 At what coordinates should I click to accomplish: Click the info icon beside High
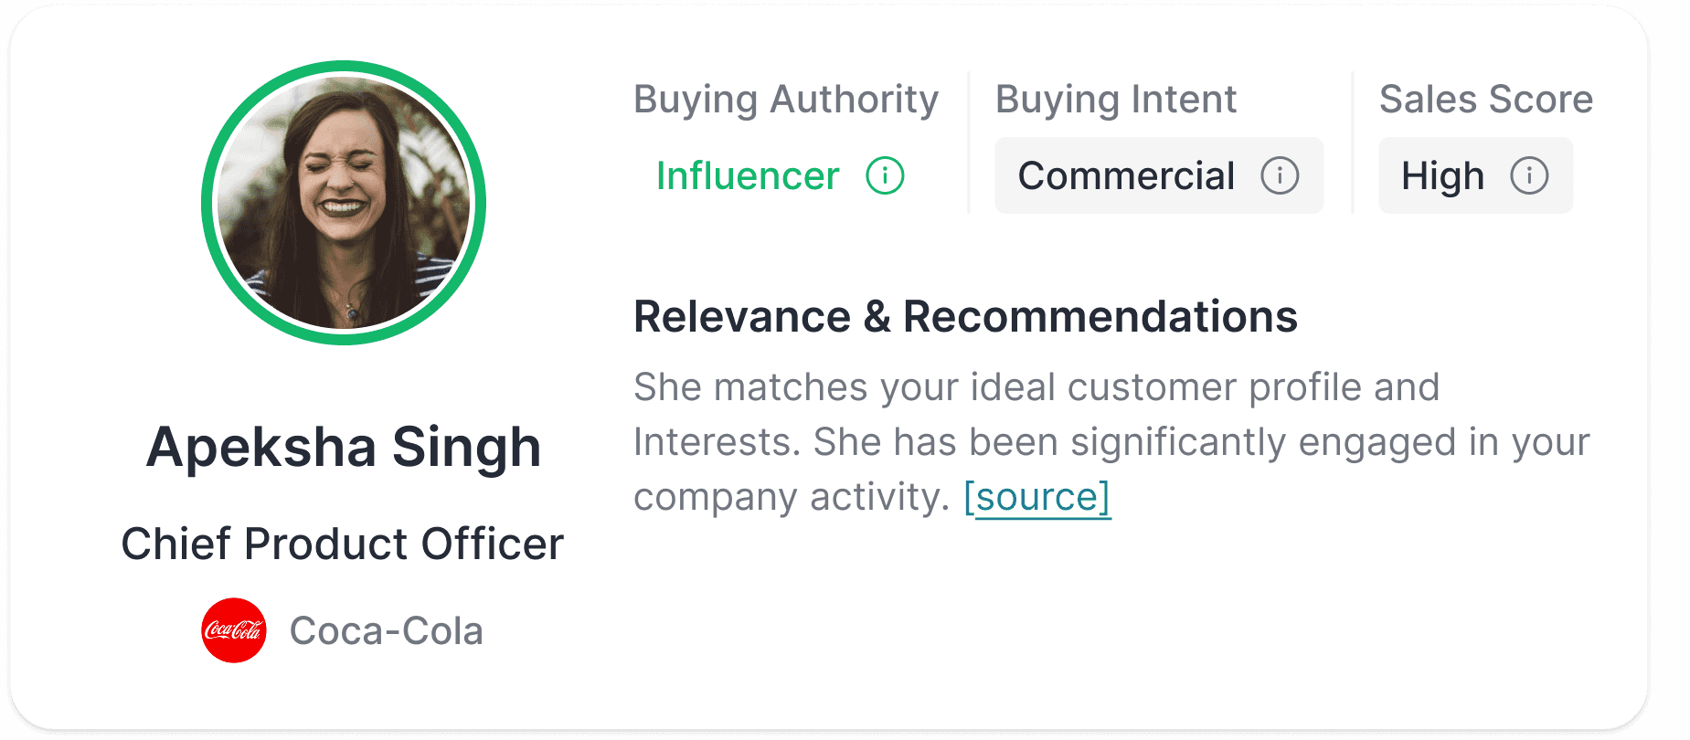(1529, 175)
